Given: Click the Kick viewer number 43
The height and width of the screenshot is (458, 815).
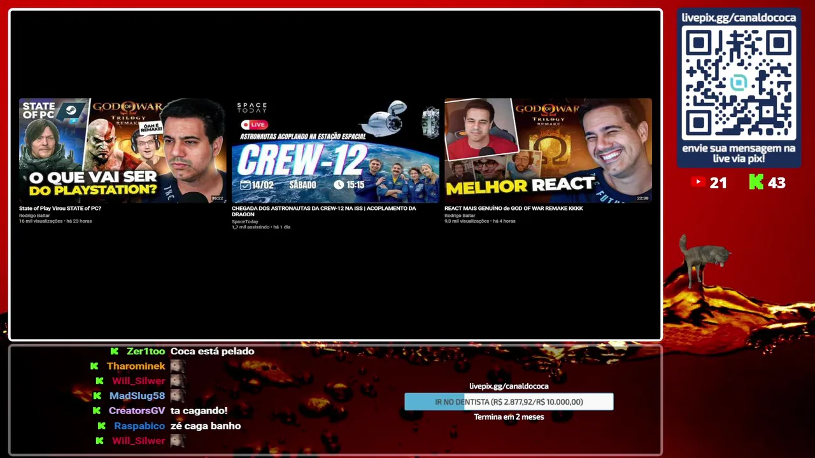Looking at the screenshot, I should (777, 183).
